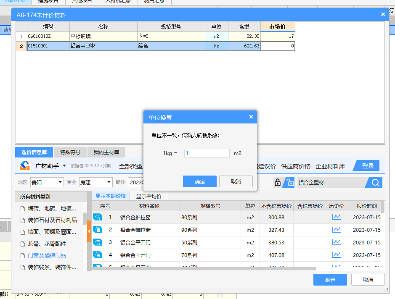The image size is (395, 299).
Task: Click file icon beside 门窗及楼梯制品
Action: pyautogui.click(x=23, y=256)
